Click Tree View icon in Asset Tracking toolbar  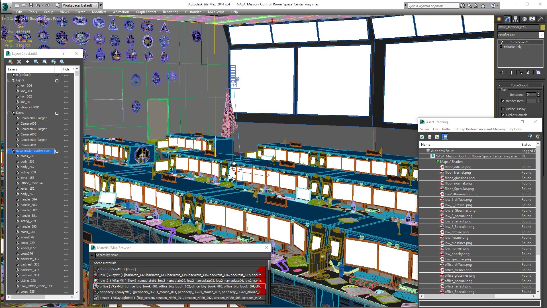pyautogui.click(x=437, y=137)
